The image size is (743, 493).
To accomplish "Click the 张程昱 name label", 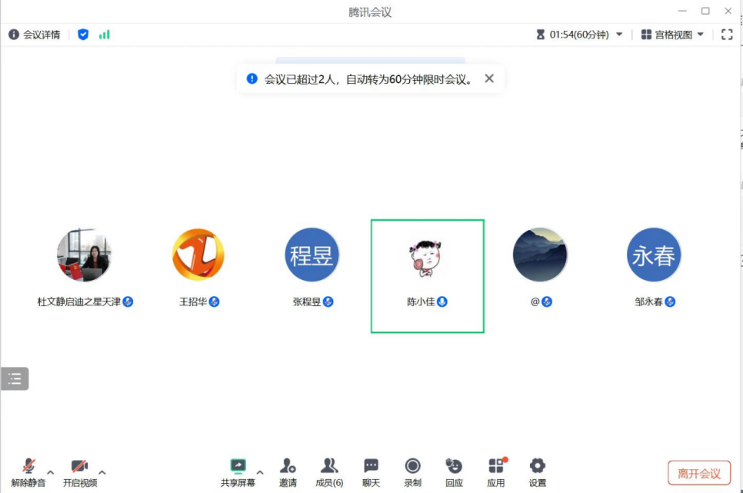I will [307, 301].
